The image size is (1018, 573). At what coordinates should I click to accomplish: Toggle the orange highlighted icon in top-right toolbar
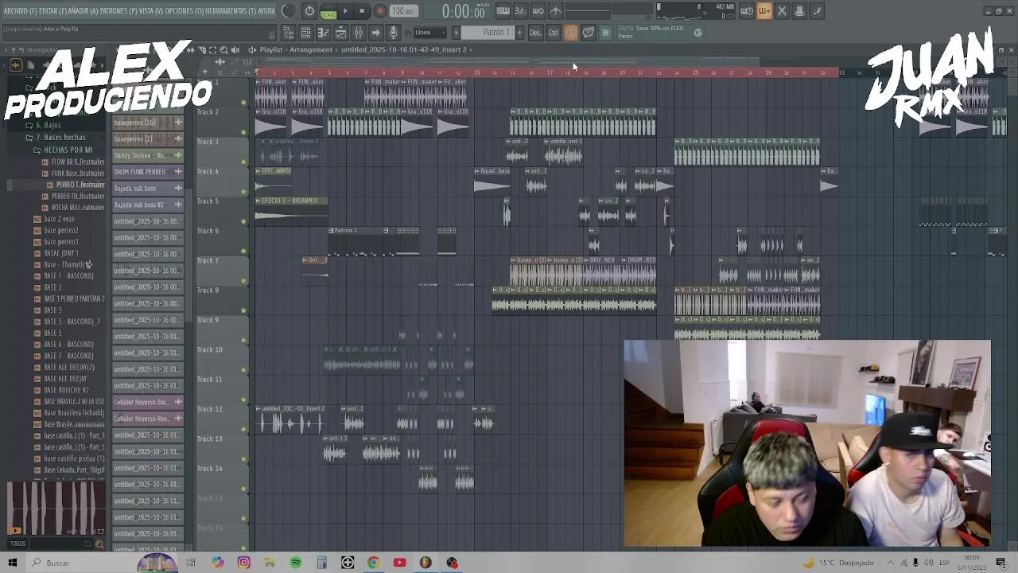(764, 11)
